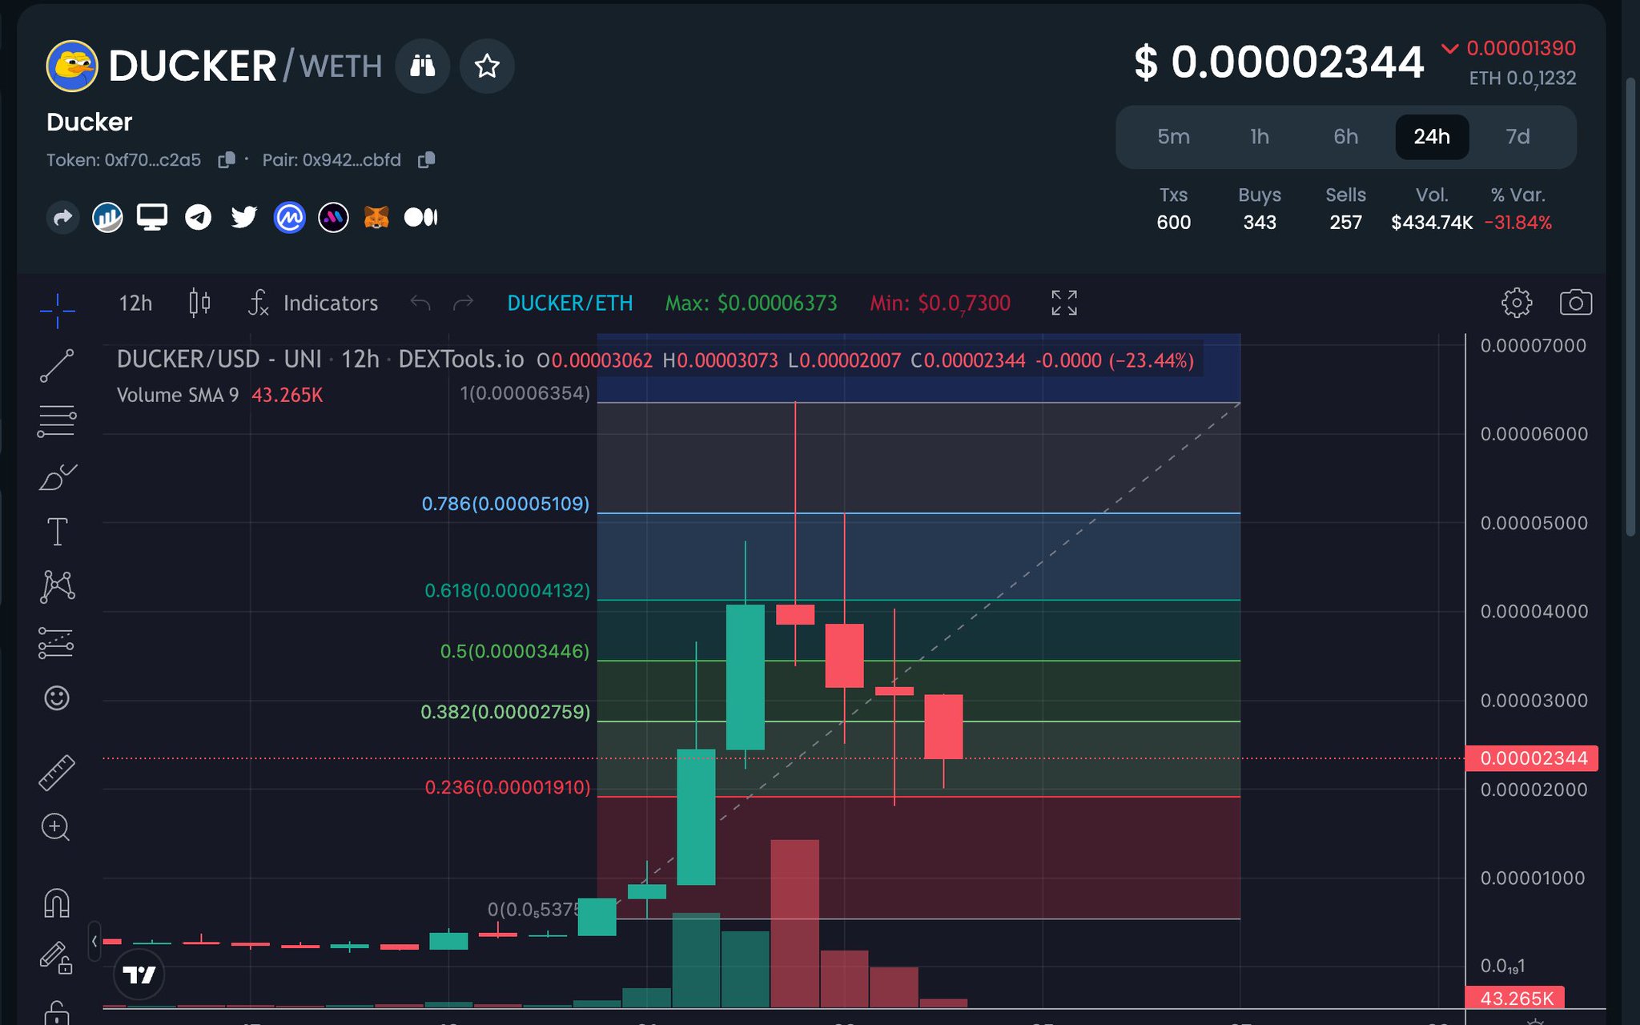Image resolution: width=1640 pixels, height=1025 pixels.
Task: Open chart settings gear
Action: point(1517,303)
